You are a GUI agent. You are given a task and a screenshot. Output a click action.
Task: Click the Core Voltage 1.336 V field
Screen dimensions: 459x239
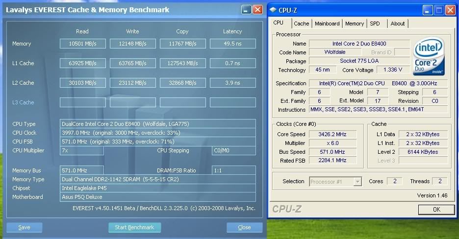tap(392, 70)
